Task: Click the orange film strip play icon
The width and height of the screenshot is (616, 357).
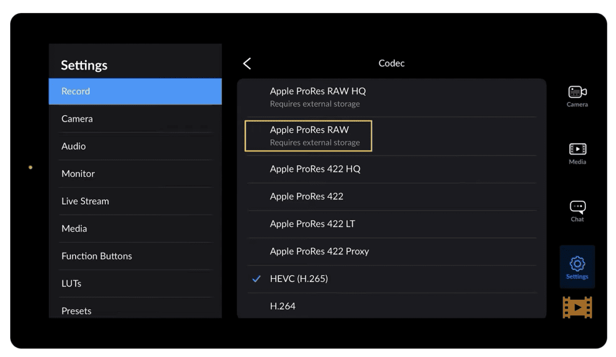Action: click(577, 307)
